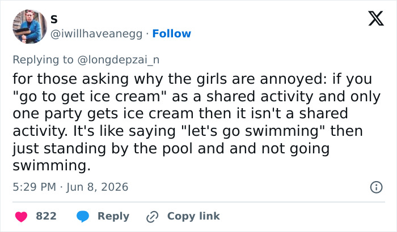Viewport: 397px width, 232px height.
Task: Click the tweet line beginning "for those asking"
Action: (x=192, y=79)
